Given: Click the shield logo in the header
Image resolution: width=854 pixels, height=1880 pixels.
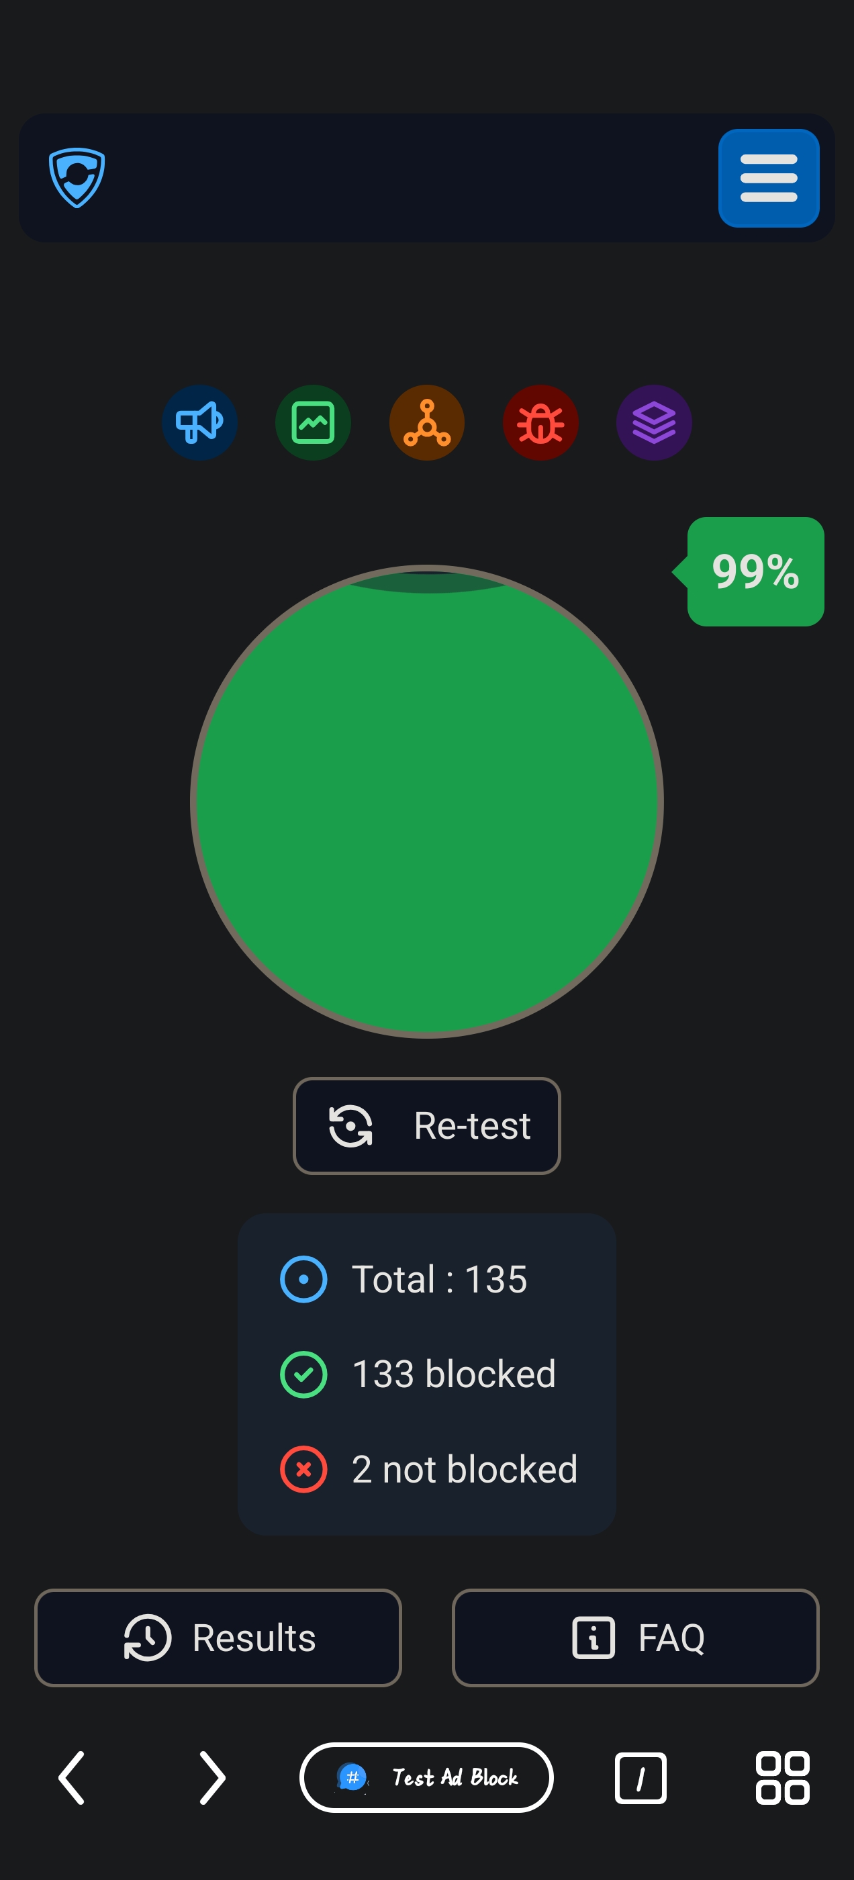Looking at the screenshot, I should tap(77, 177).
